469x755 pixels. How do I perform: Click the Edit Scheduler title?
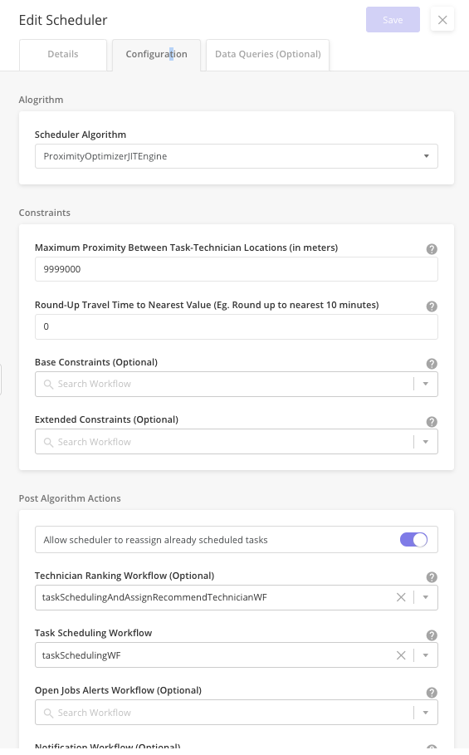pyautogui.click(x=63, y=20)
